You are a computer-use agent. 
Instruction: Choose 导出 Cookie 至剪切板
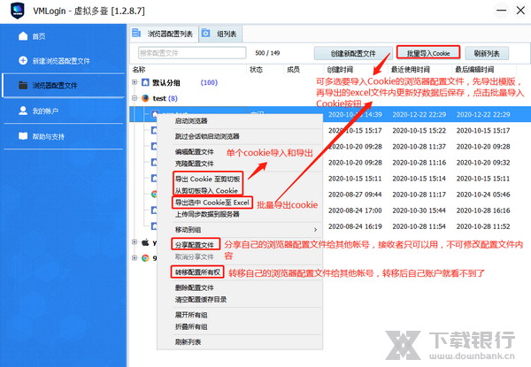[208, 179]
